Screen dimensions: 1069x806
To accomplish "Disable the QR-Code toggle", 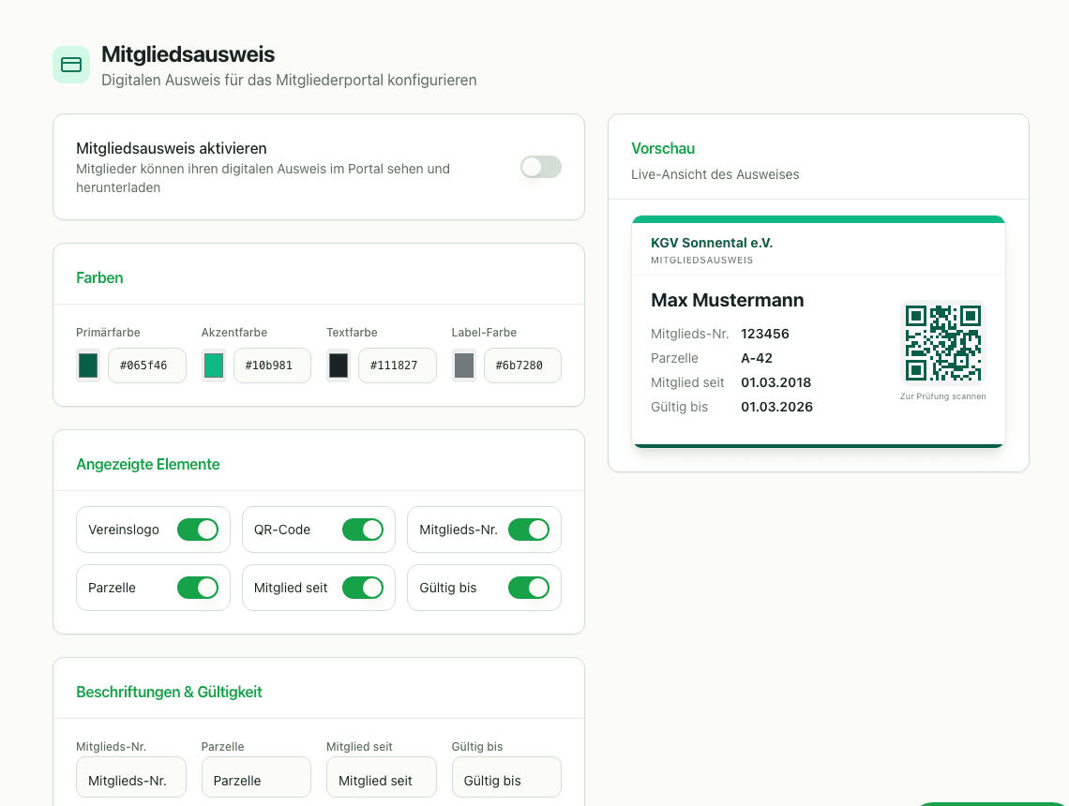I will pyautogui.click(x=363, y=530).
